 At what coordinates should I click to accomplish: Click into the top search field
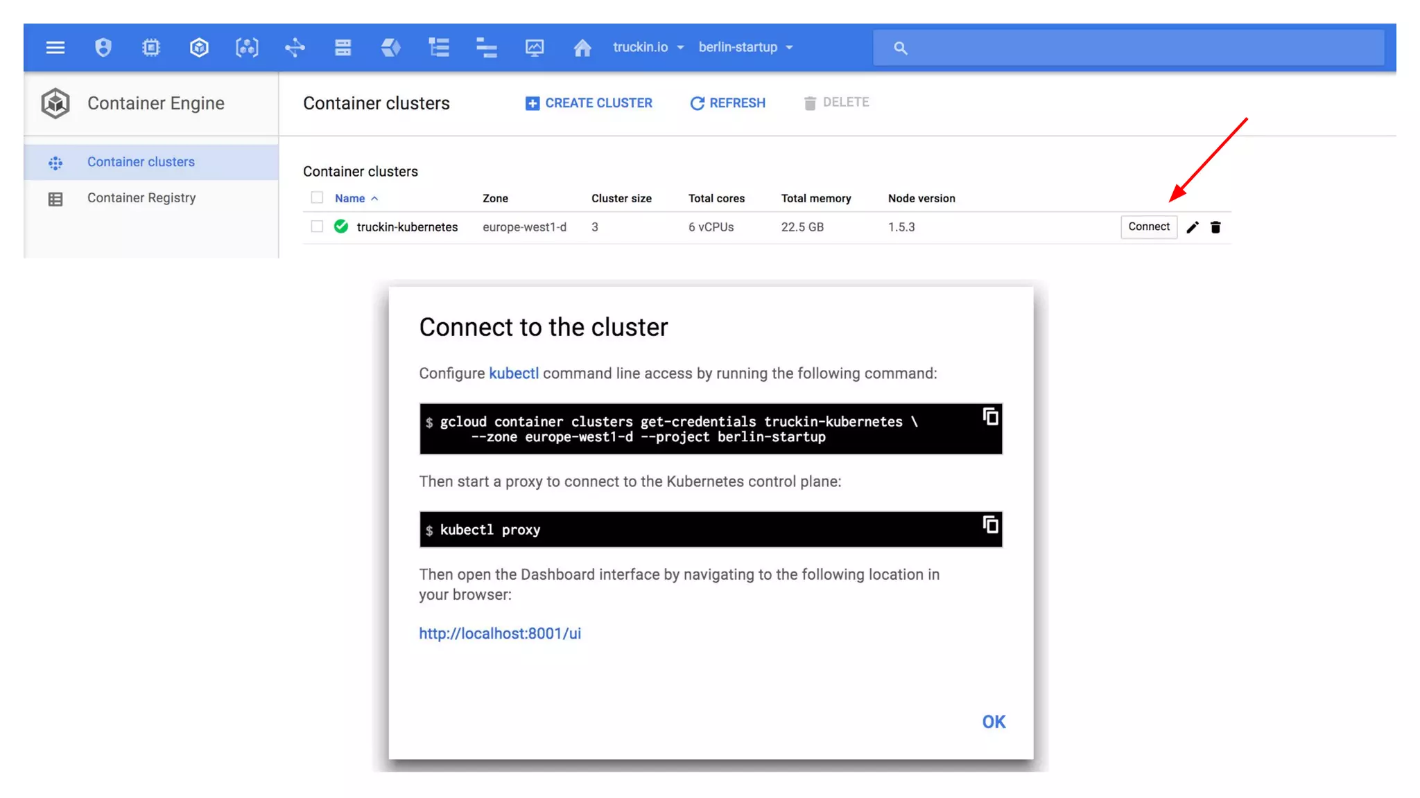tap(1137, 48)
